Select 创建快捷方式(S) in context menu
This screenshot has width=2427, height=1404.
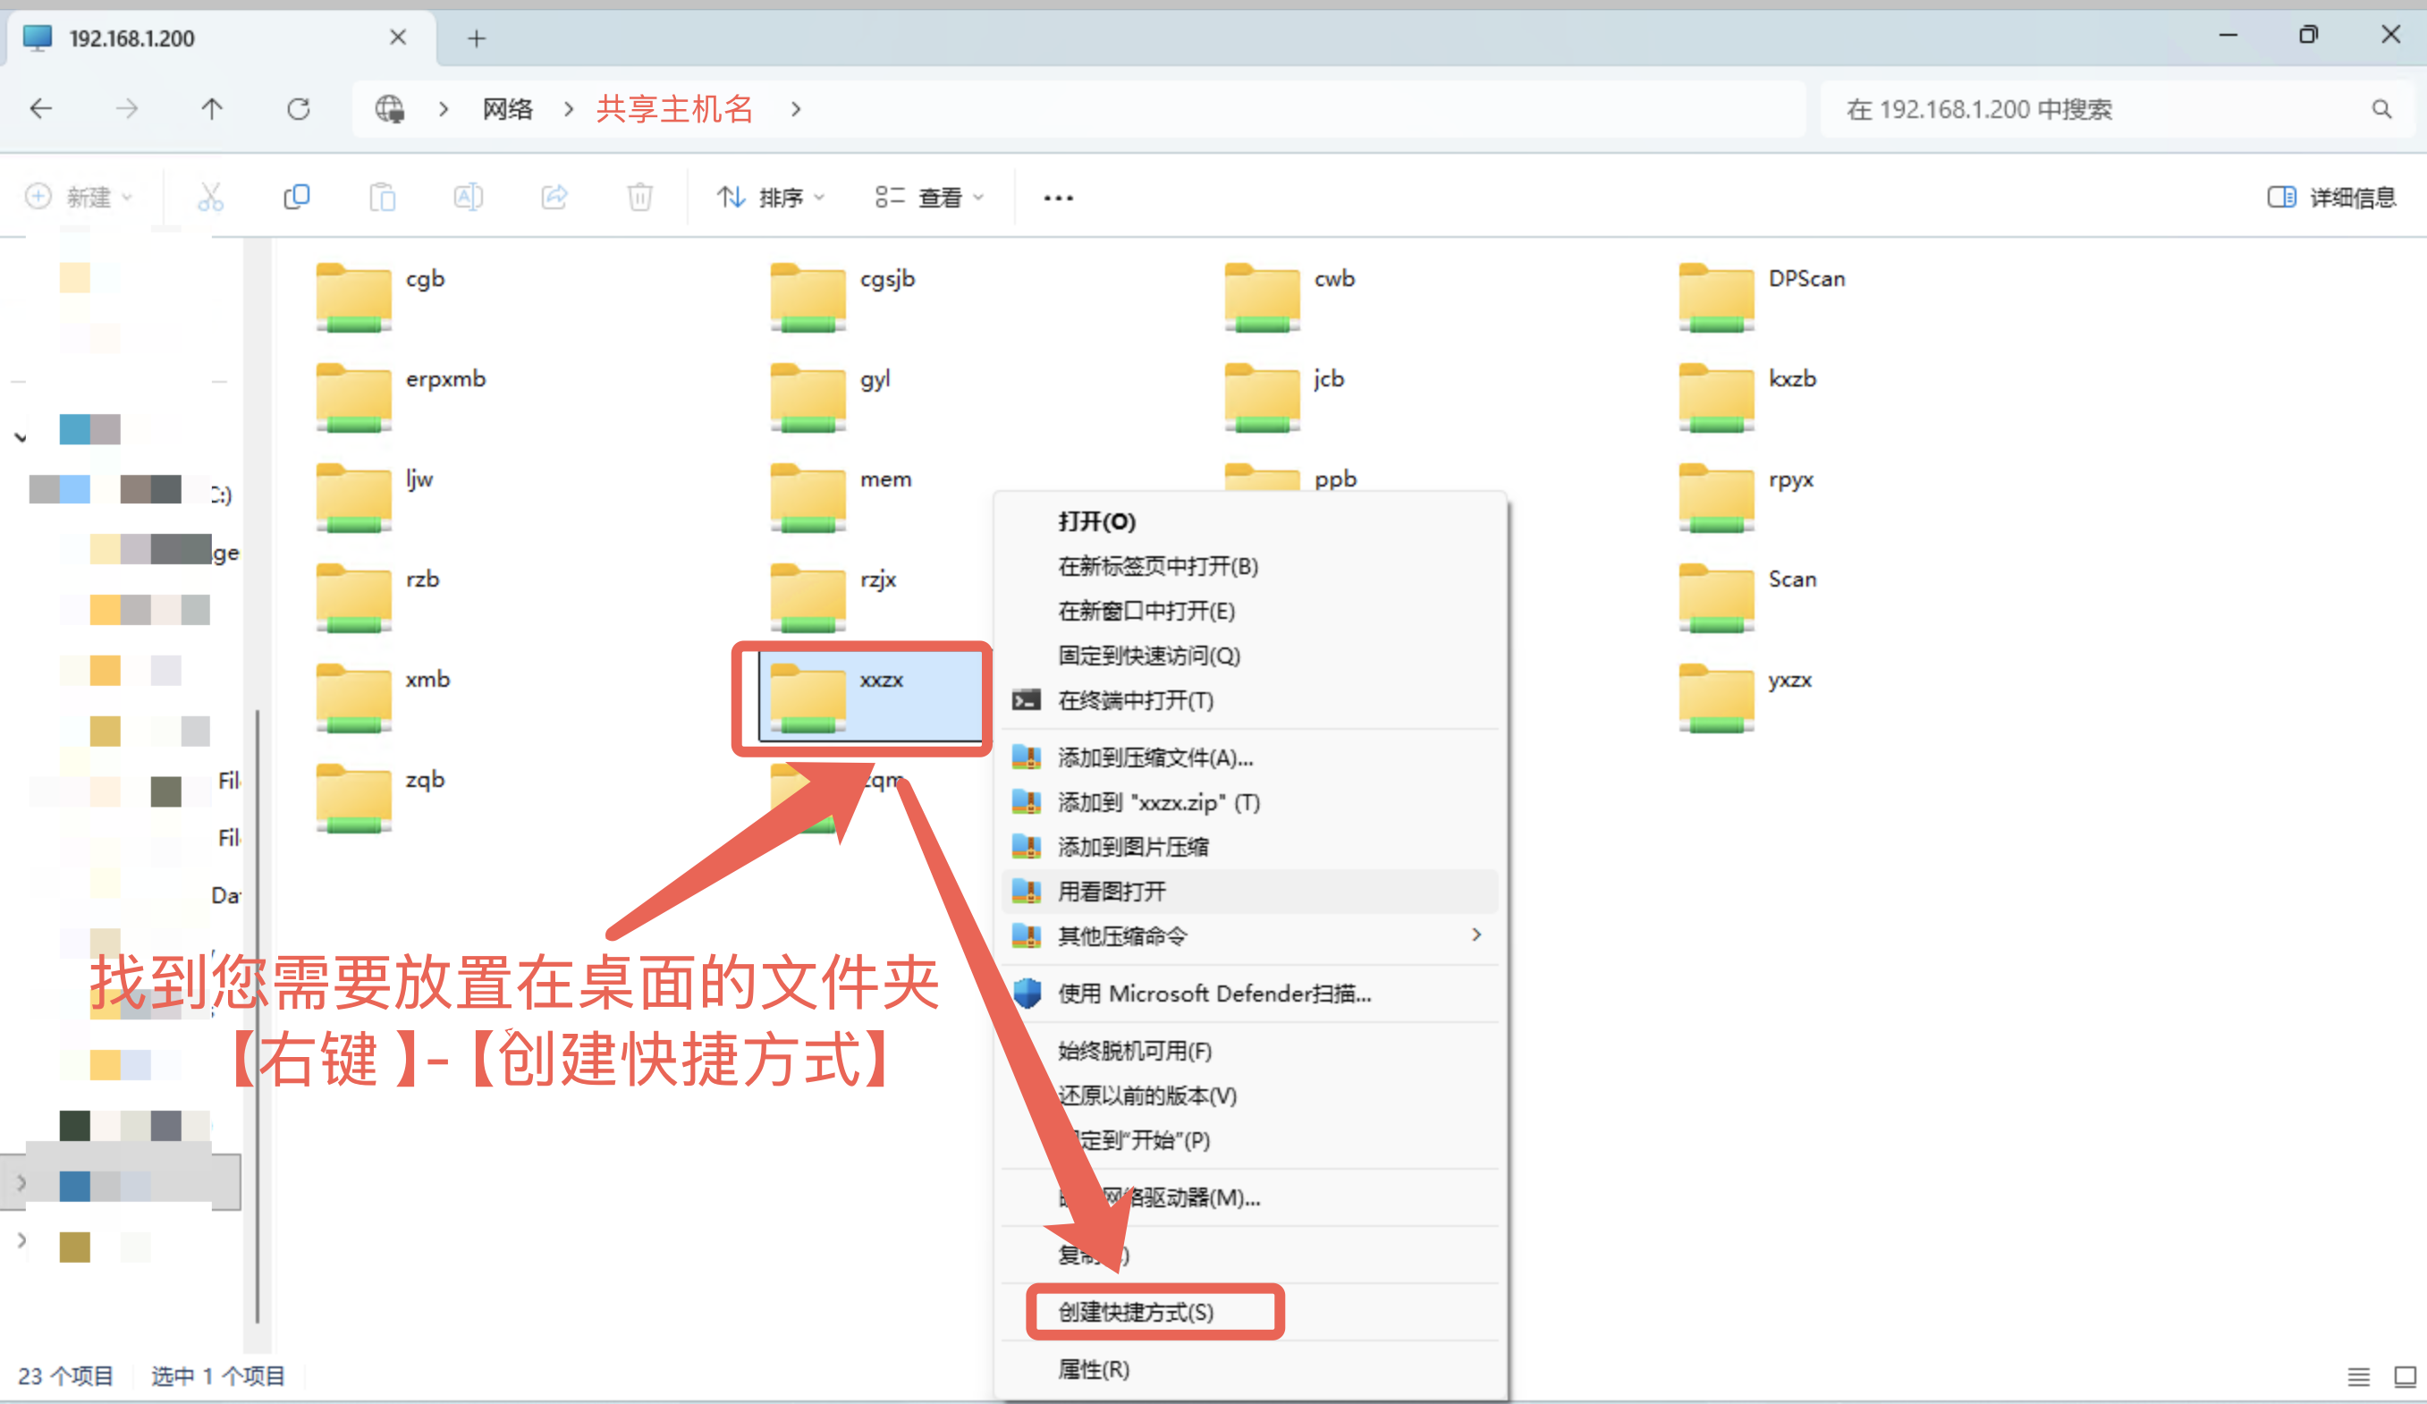click(1137, 1312)
